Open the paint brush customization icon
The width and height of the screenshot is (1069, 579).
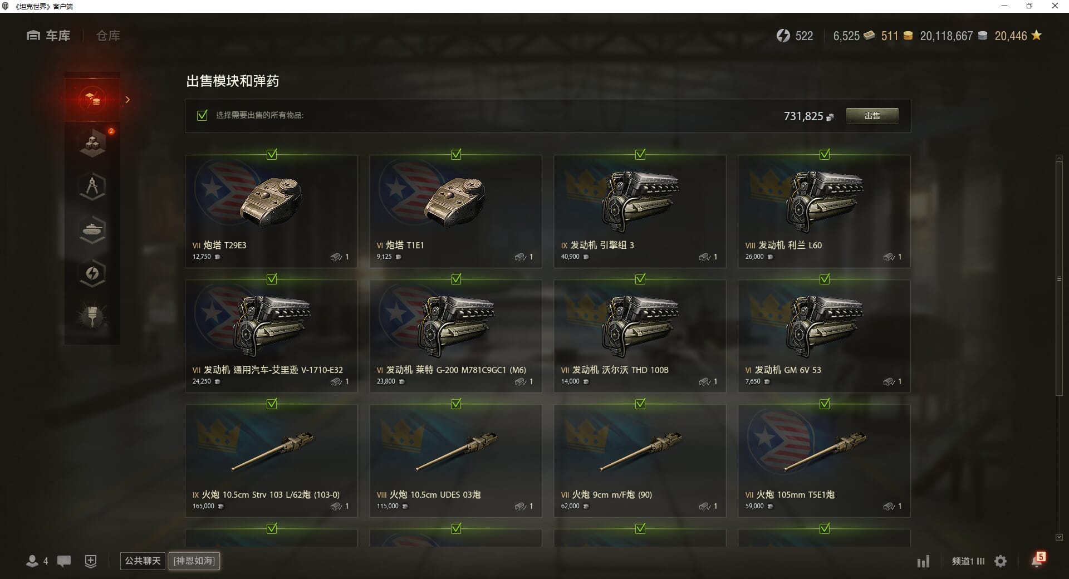(92, 317)
